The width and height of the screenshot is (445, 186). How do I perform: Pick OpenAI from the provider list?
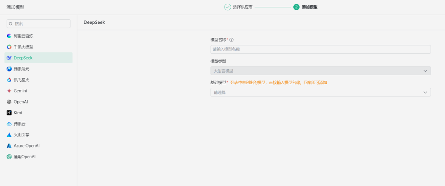point(38,102)
